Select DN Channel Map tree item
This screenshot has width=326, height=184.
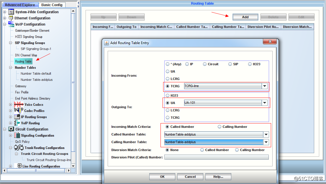point(26,55)
